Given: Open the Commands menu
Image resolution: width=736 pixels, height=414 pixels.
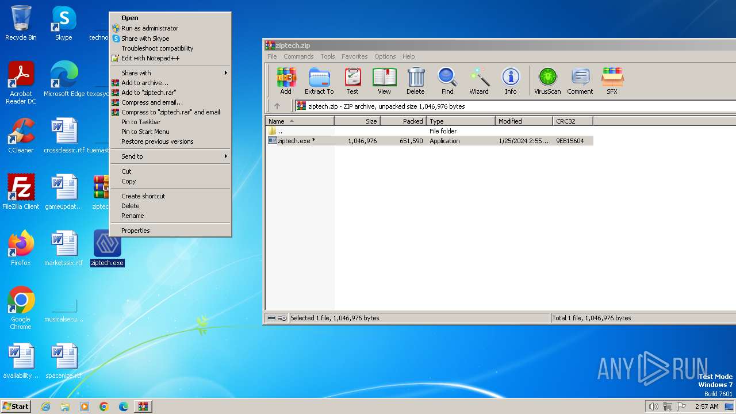Looking at the screenshot, I should click(x=298, y=56).
